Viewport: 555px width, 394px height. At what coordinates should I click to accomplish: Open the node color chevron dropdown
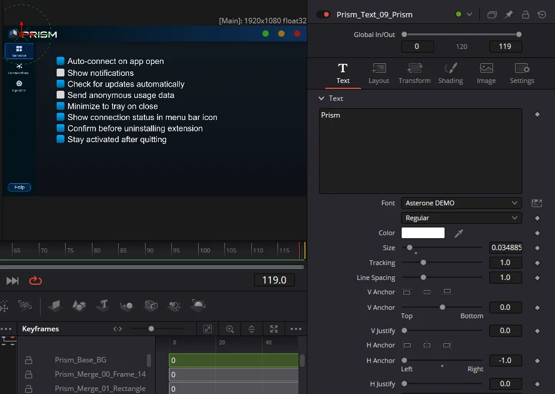click(469, 14)
